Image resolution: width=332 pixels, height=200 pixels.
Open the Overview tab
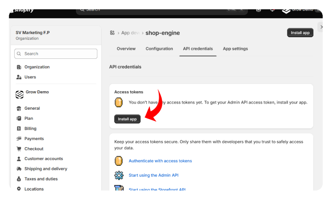pos(126,49)
